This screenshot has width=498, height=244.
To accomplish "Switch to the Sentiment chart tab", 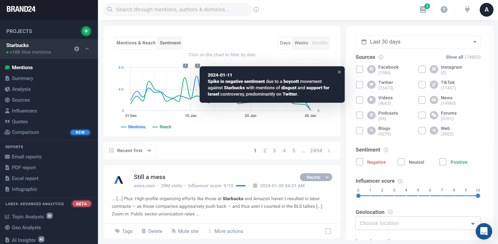I will [x=170, y=43].
